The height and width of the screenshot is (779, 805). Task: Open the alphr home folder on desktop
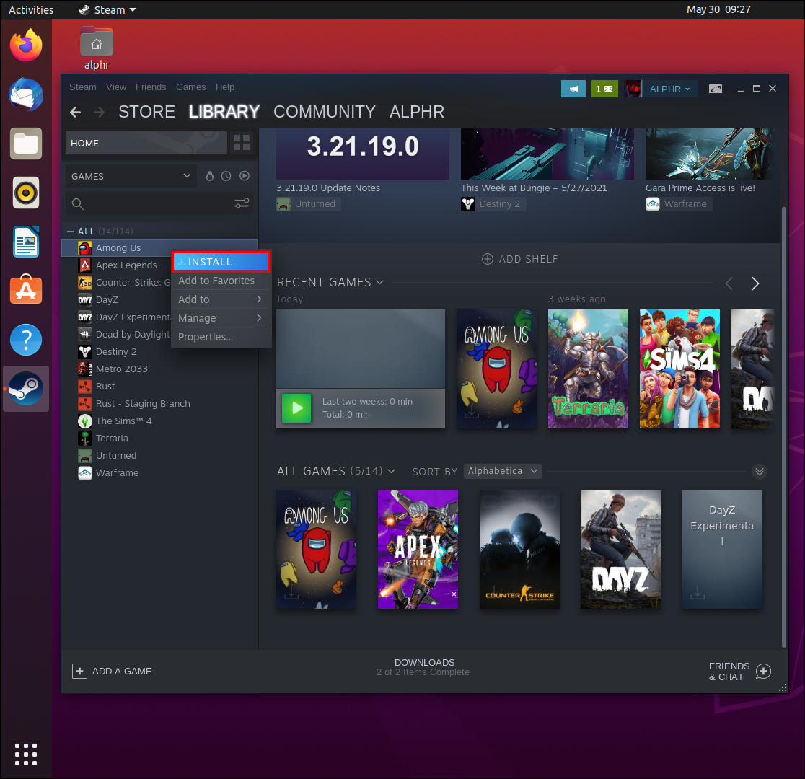[97, 48]
